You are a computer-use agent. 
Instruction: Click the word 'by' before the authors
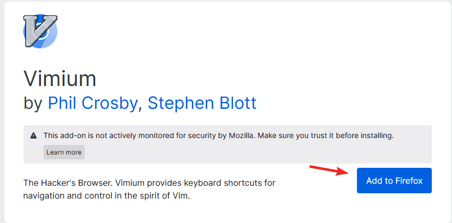pos(33,104)
